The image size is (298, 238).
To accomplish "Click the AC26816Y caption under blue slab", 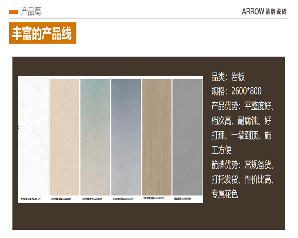I will pyautogui.click(x=123, y=200).
